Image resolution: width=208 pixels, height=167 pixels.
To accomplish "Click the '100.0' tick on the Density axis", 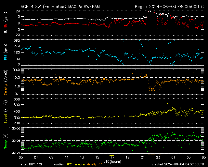I will click(x=15, y=70).
